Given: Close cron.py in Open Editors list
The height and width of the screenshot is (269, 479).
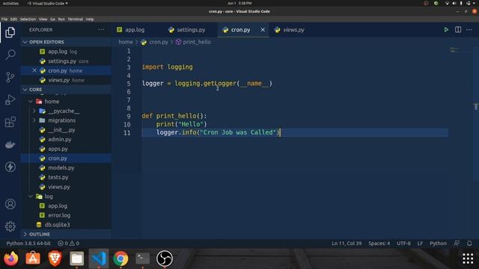Looking at the screenshot, I should click(x=34, y=70).
